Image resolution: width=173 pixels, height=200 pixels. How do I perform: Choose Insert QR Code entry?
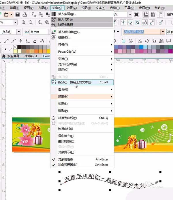pos(82,19)
